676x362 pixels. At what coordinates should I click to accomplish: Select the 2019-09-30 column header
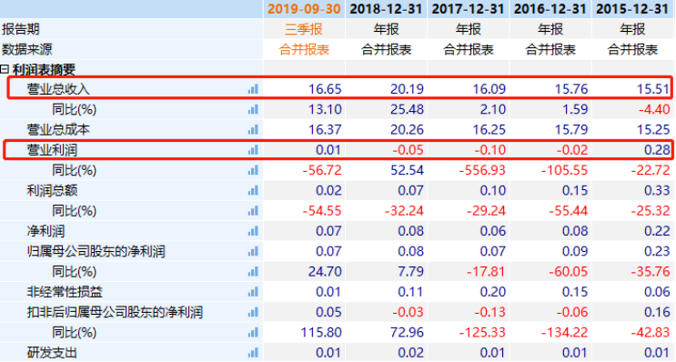pos(304,9)
